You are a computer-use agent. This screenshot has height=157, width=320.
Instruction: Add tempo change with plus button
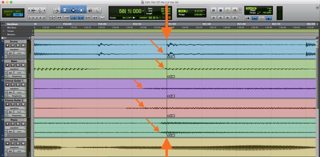point(32,31)
